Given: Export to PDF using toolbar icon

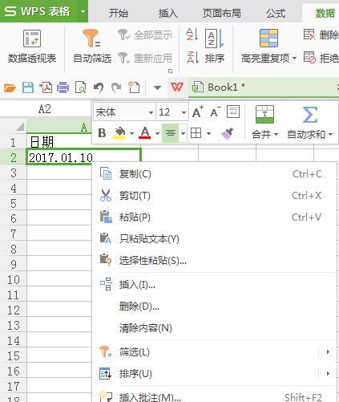Looking at the screenshot, I should coord(46,87).
